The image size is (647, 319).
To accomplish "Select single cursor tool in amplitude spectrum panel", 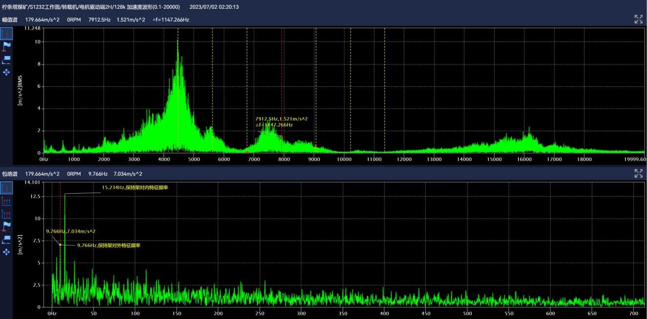I will (x=6, y=34).
